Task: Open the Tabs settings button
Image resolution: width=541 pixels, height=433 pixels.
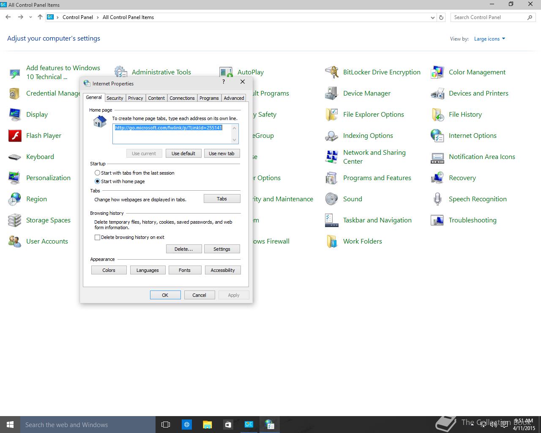Action: click(x=222, y=199)
